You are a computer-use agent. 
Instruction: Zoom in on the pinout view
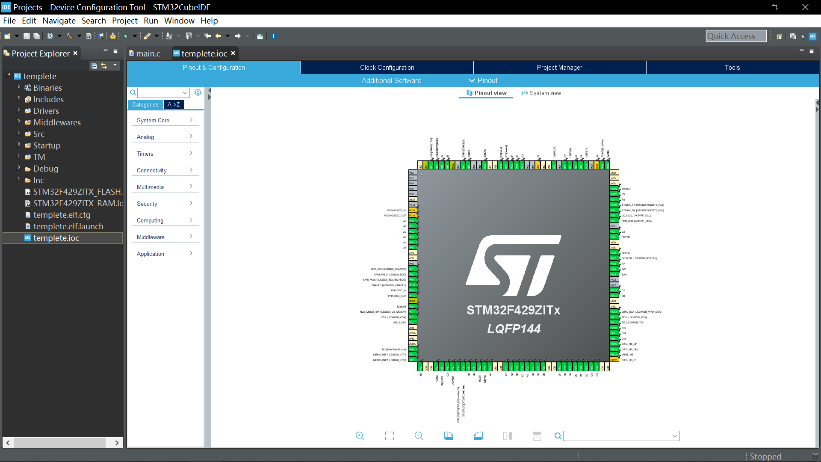click(x=360, y=435)
